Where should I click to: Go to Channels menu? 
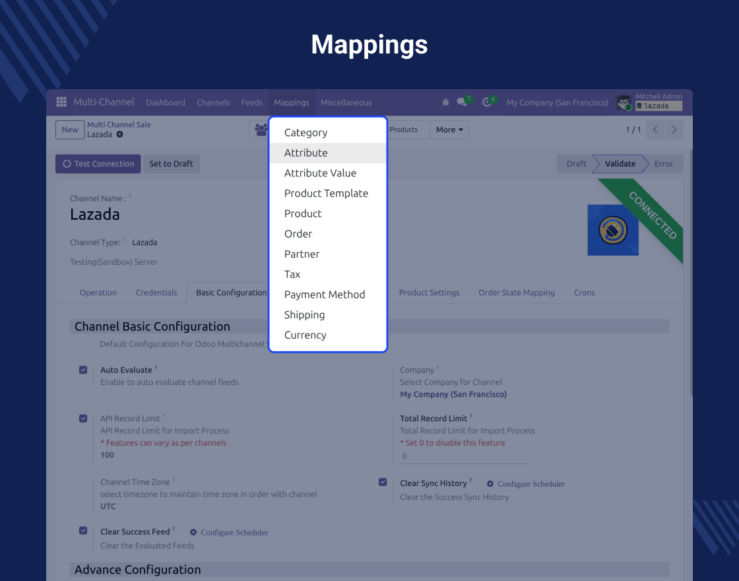pyautogui.click(x=213, y=102)
